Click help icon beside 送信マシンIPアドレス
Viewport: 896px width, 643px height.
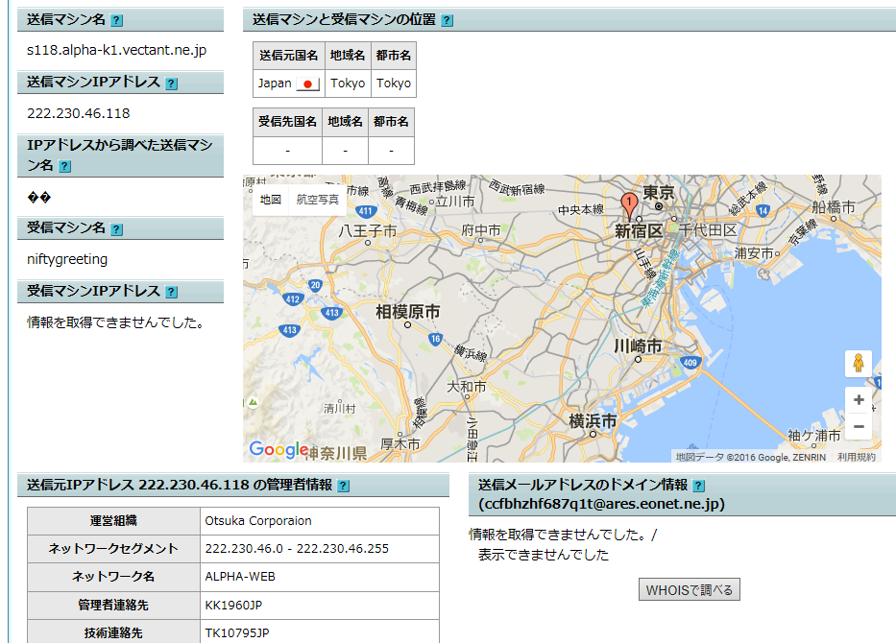tap(172, 83)
